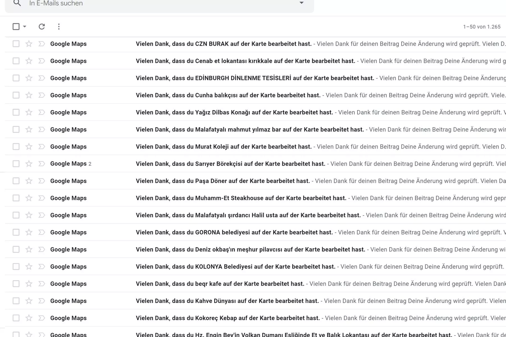Mark Kahve Dünyası email as important
The width and height of the screenshot is (506, 337).
[x=42, y=301]
